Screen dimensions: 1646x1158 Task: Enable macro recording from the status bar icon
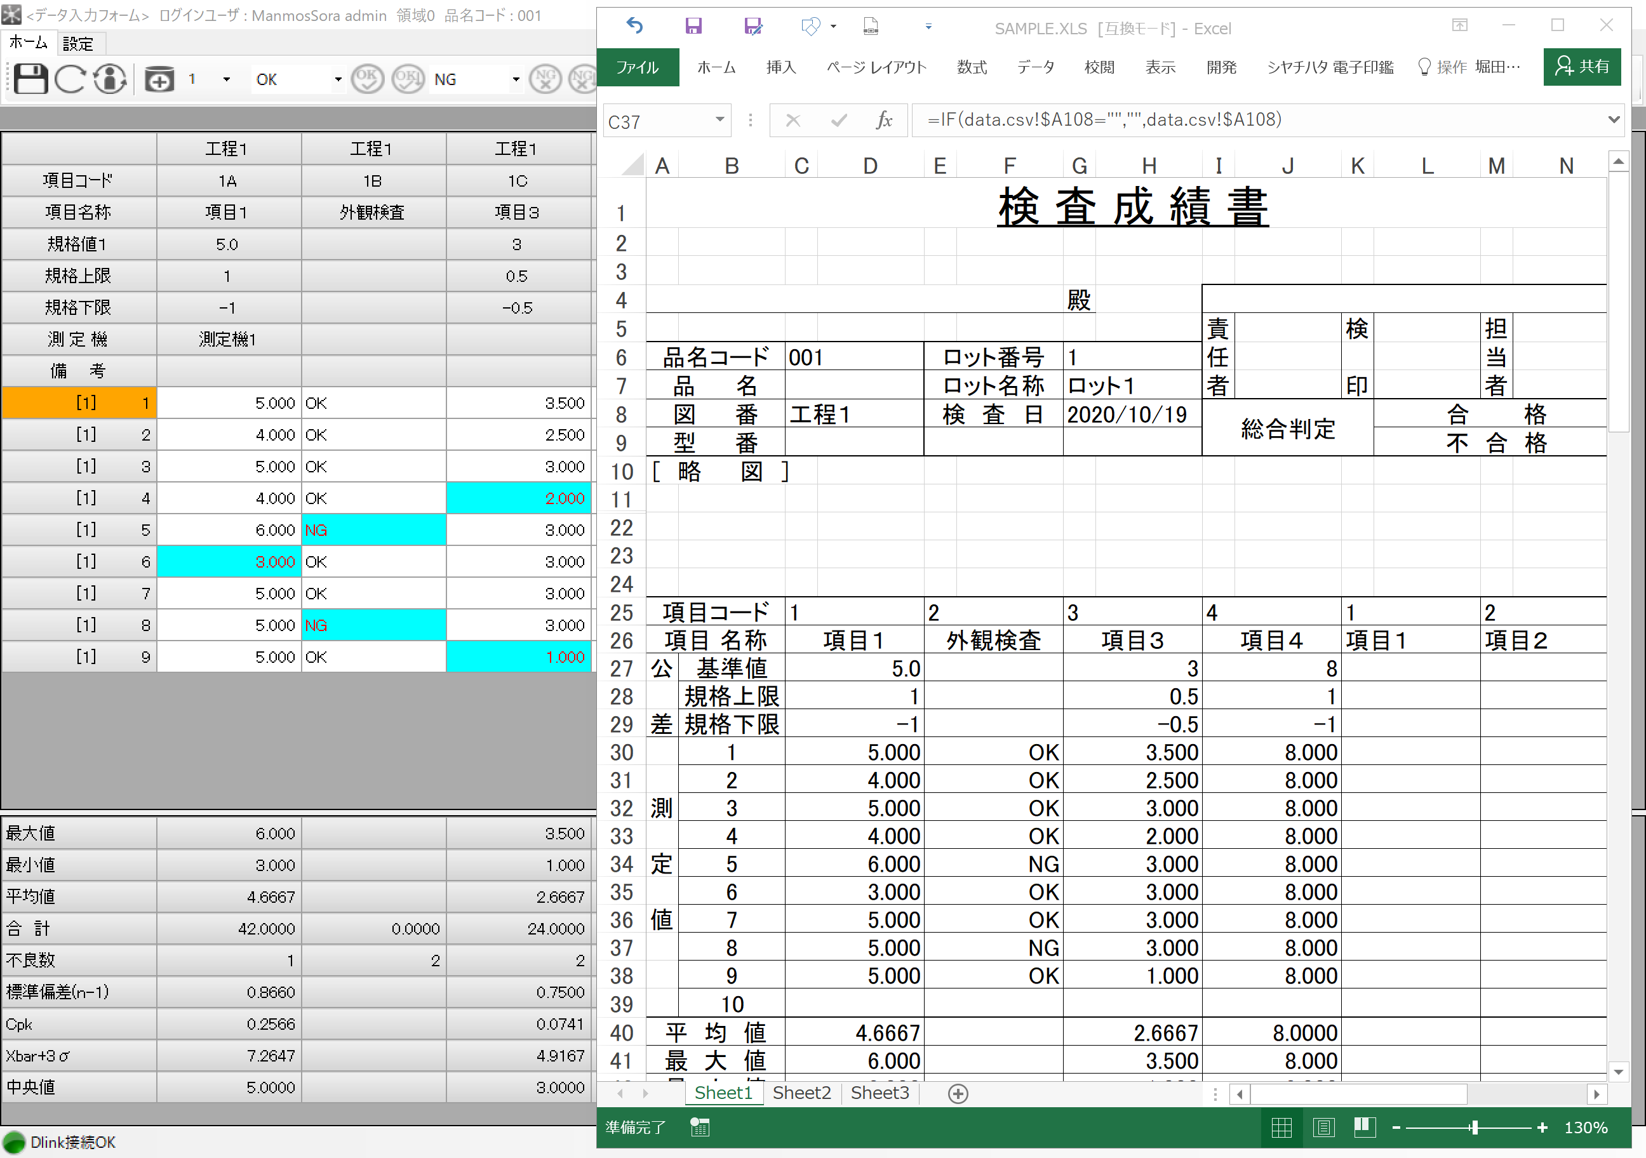click(x=700, y=1126)
